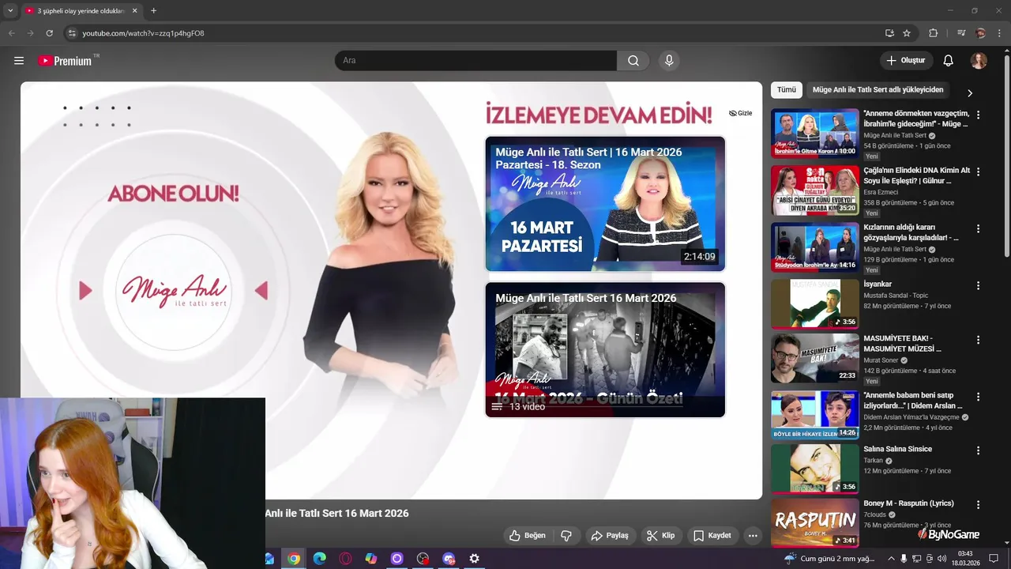Open Salına Salına Sinsice title link
The height and width of the screenshot is (569, 1011).
(897, 449)
